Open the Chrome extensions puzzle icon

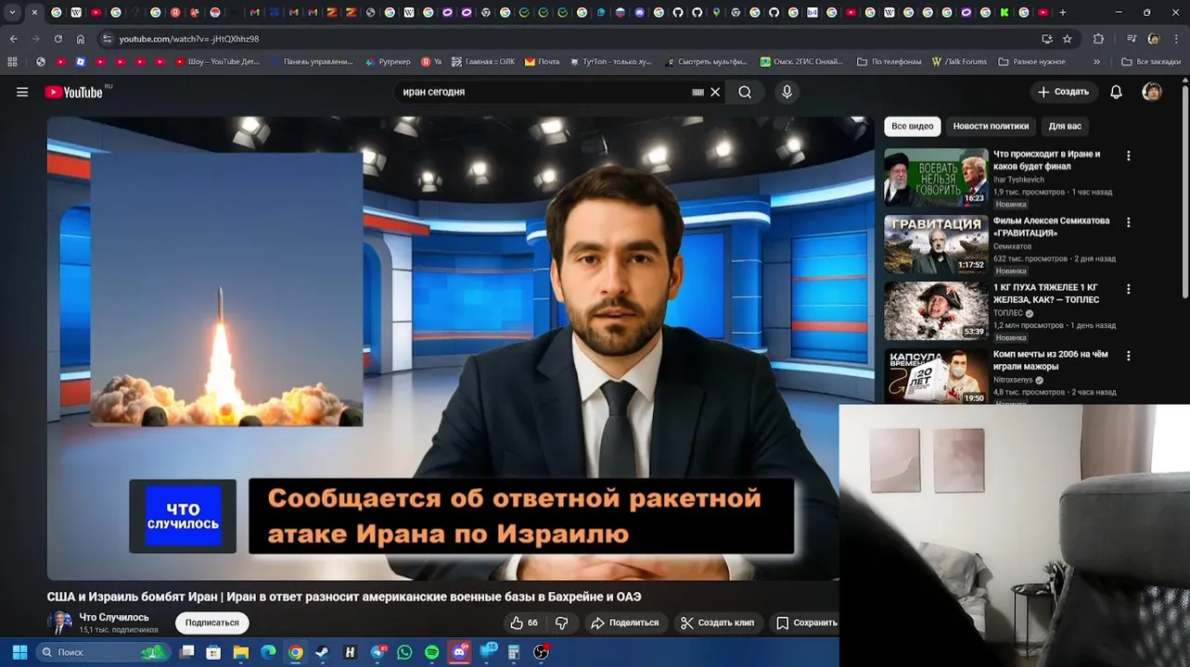pos(1098,39)
